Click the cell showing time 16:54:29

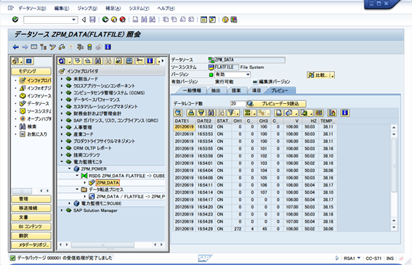click(205, 229)
